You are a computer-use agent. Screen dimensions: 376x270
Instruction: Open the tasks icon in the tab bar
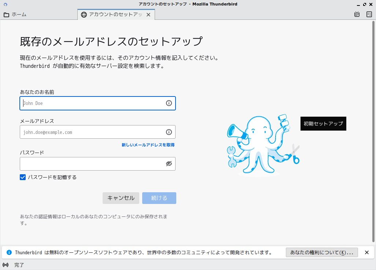point(369,14)
